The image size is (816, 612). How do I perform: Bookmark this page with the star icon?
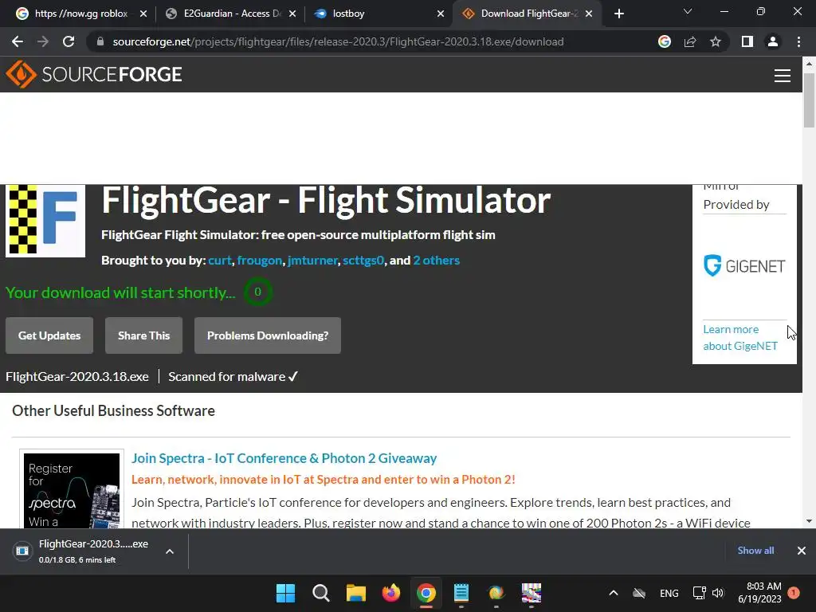coord(716,41)
